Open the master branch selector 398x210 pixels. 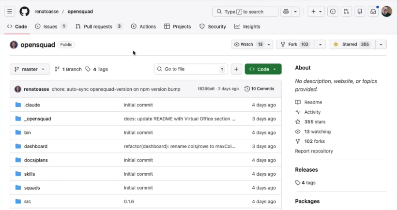point(30,69)
